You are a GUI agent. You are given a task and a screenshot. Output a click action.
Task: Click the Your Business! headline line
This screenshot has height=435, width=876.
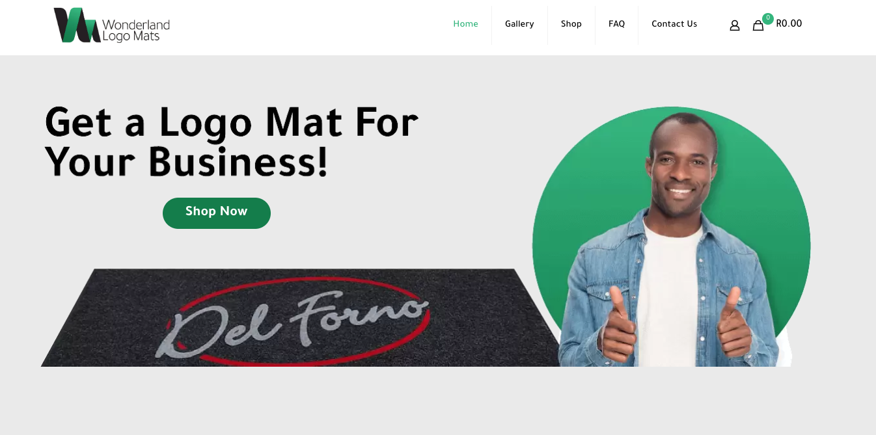tap(187, 163)
